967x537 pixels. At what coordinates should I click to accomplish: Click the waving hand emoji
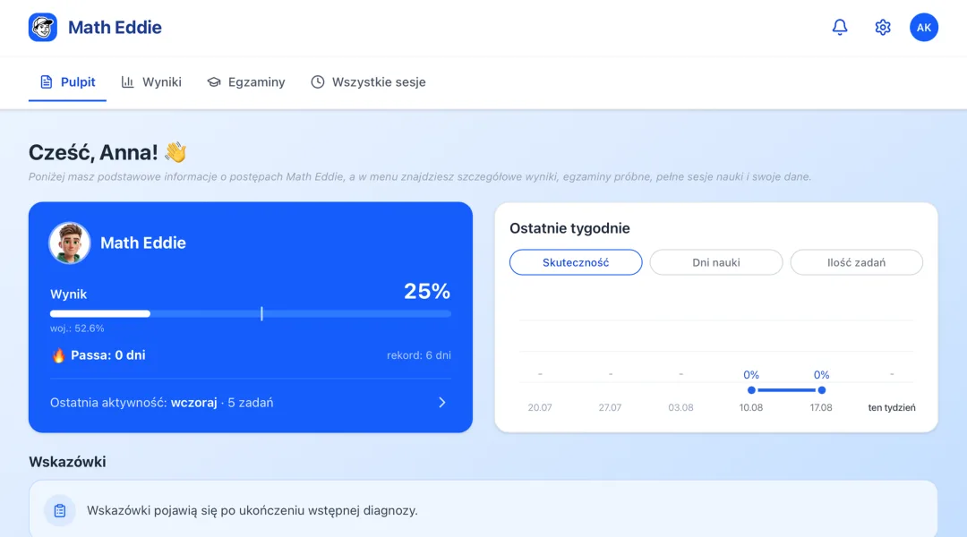(175, 152)
